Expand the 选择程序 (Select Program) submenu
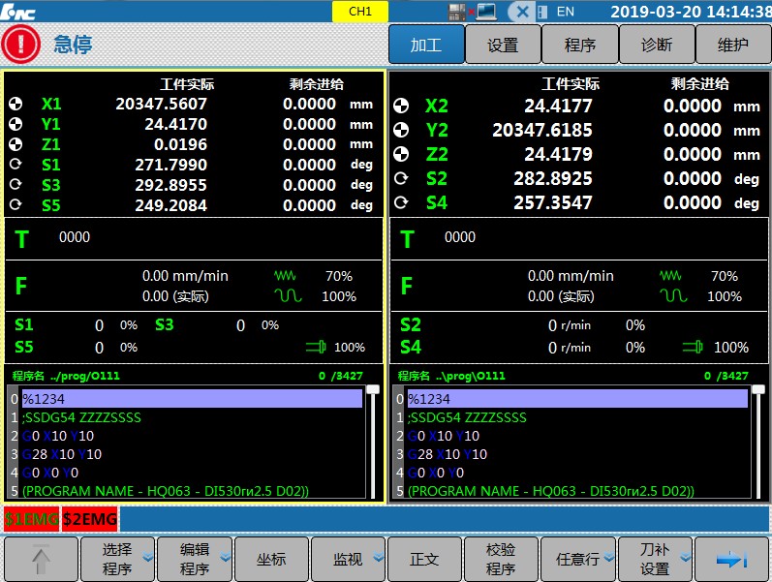772x582 pixels. [x=116, y=559]
